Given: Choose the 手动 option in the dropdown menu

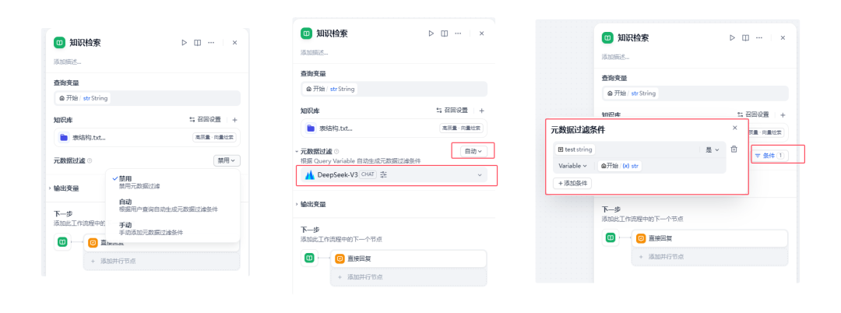Looking at the screenshot, I should click(x=173, y=229).
